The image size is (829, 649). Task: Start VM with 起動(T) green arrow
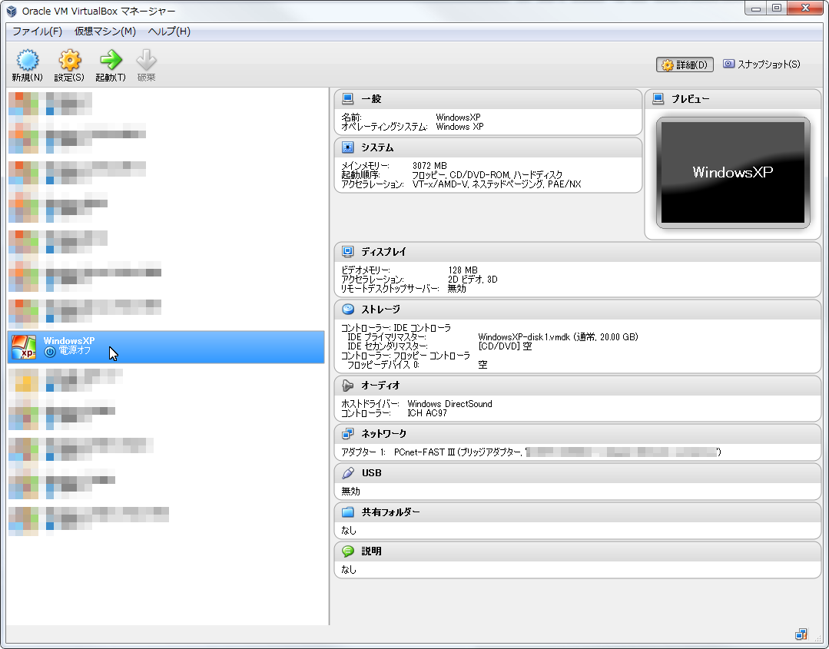[x=111, y=61]
